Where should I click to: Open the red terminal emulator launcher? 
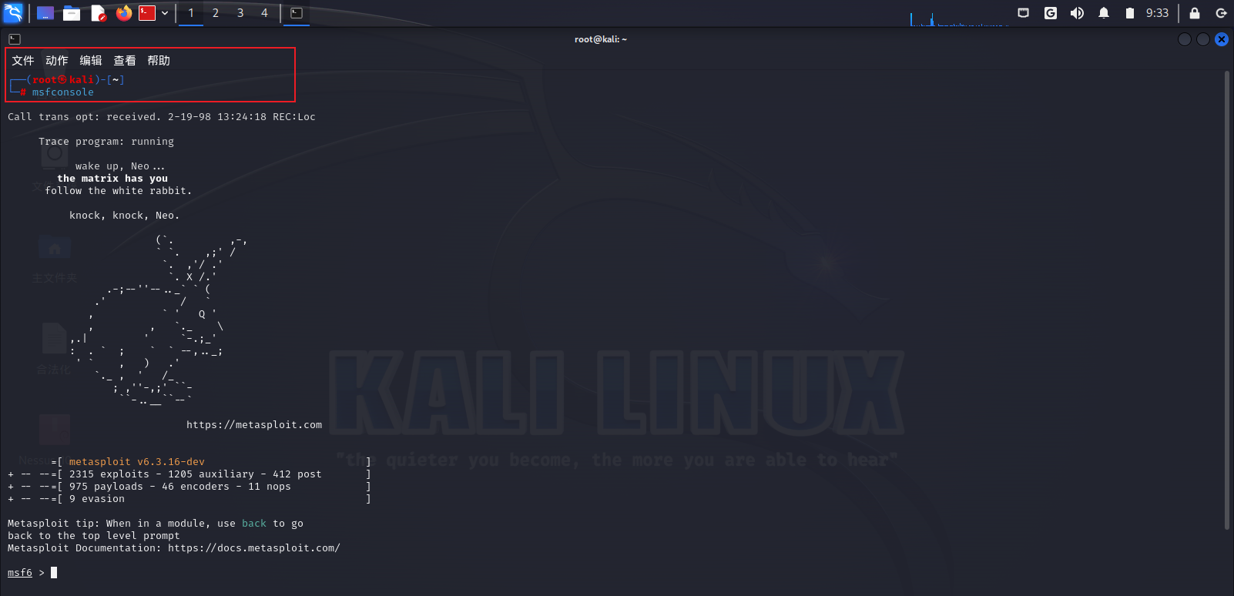[147, 13]
